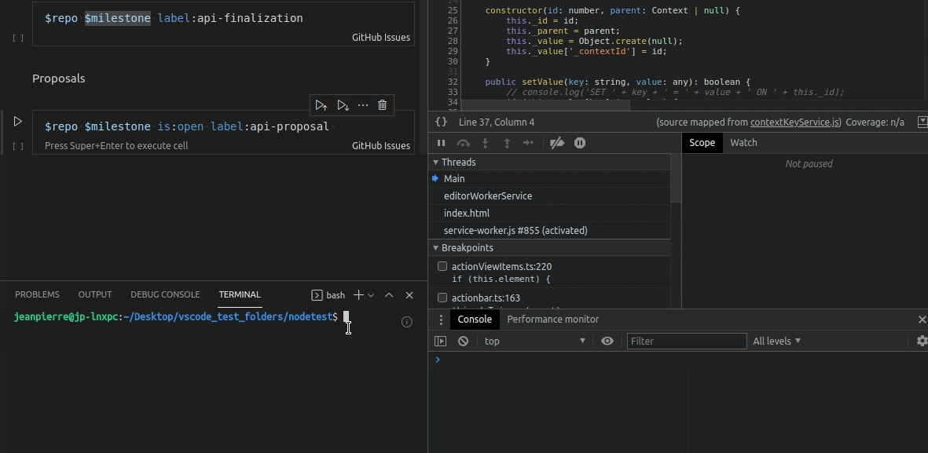Create a live expression with the eye icon
This screenshot has width=928, height=453.
point(605,341)
